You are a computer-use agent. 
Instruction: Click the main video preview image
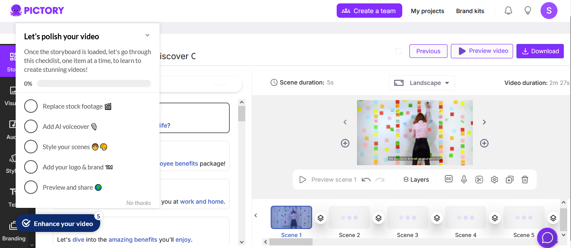[415, 133]
